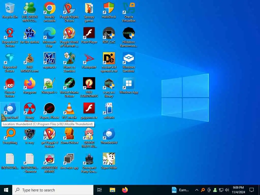Open the 'Earn...' taskbar widget
This screenshot has height=195, width=260.
pyautogui.click(x=181, y=190)
